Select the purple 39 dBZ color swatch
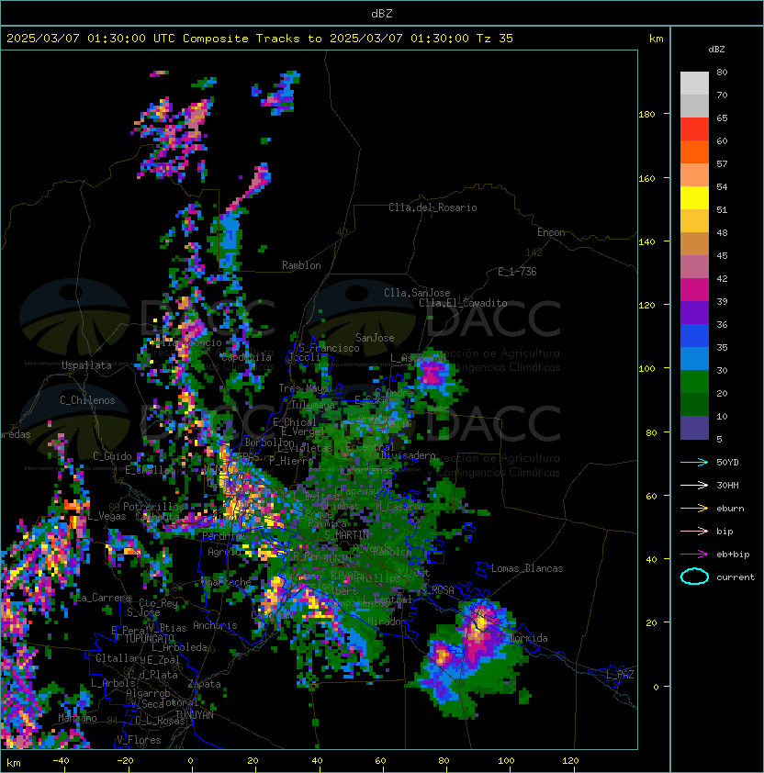The image size is (764, 773). [x=694, y=312]
